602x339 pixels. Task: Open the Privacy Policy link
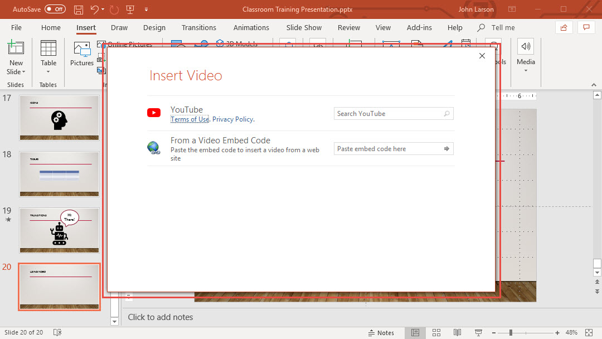[x=232, y=119]
